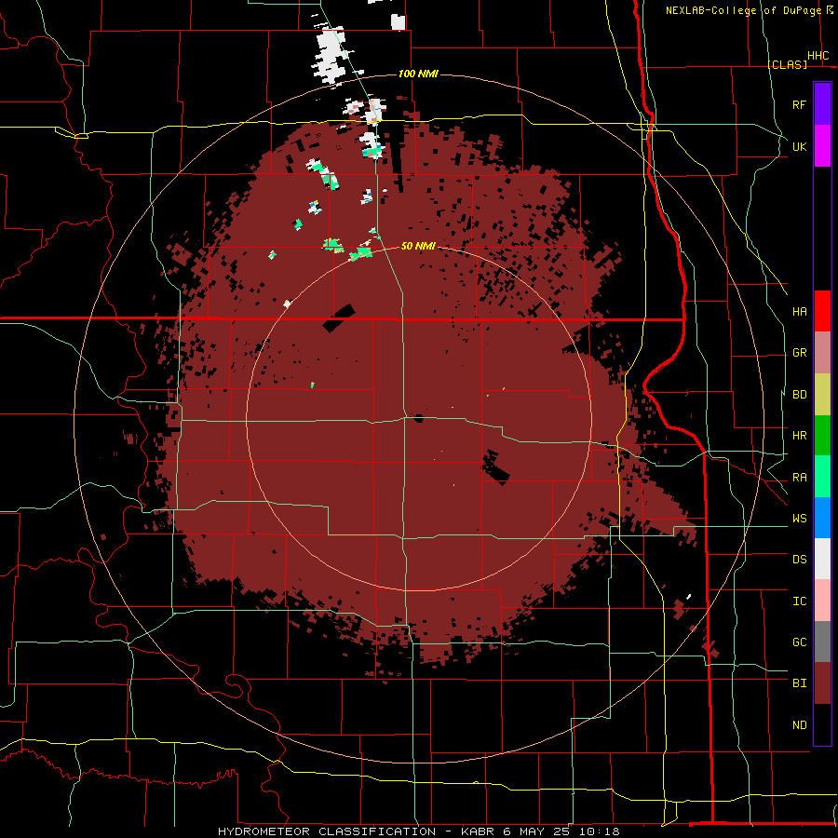The height and width of the screenshot is (838, 838).
Task: Click the magenta UK color swatch
Action: click(x=822, y=146)
